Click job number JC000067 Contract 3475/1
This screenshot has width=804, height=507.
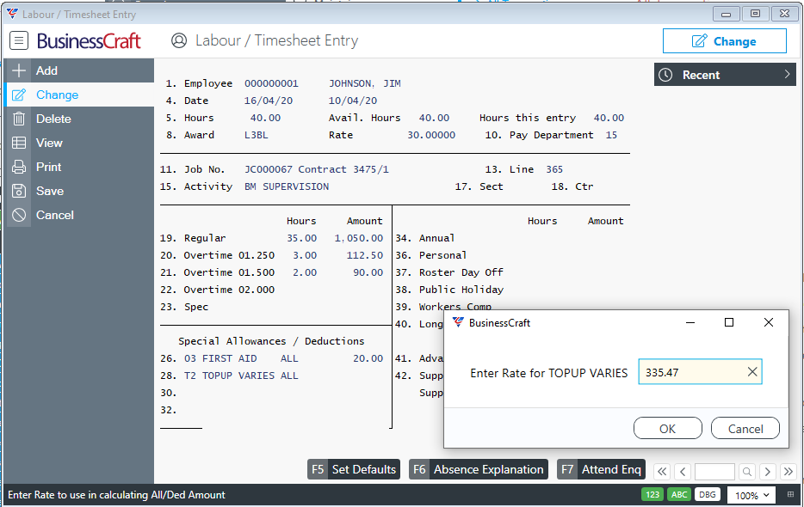[x=317, y=169]
